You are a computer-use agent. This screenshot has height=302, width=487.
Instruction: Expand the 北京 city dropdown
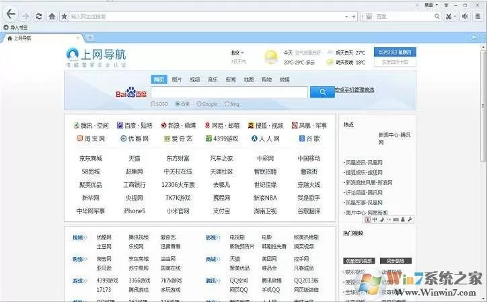(237, 52)
